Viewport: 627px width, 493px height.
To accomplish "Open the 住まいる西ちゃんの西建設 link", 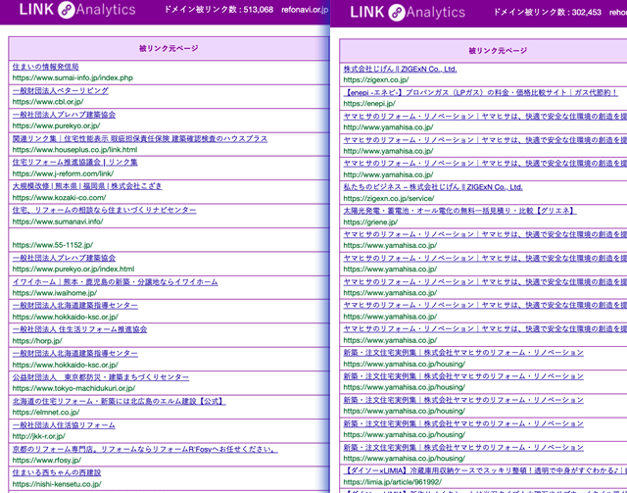I will (x=57, y=472).
